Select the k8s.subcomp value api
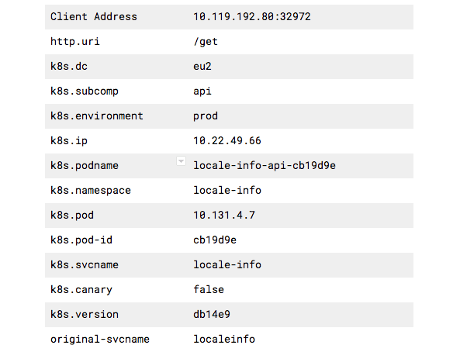 202,91
